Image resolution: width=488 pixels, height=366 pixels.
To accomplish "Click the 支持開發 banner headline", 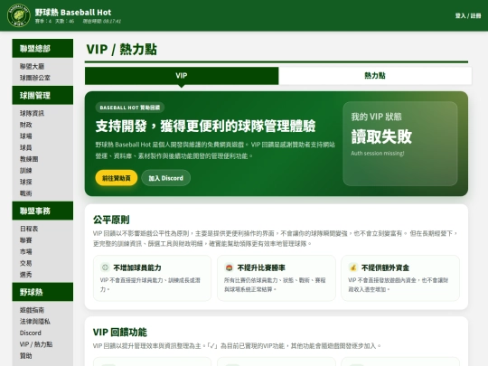I will [206, 126].
